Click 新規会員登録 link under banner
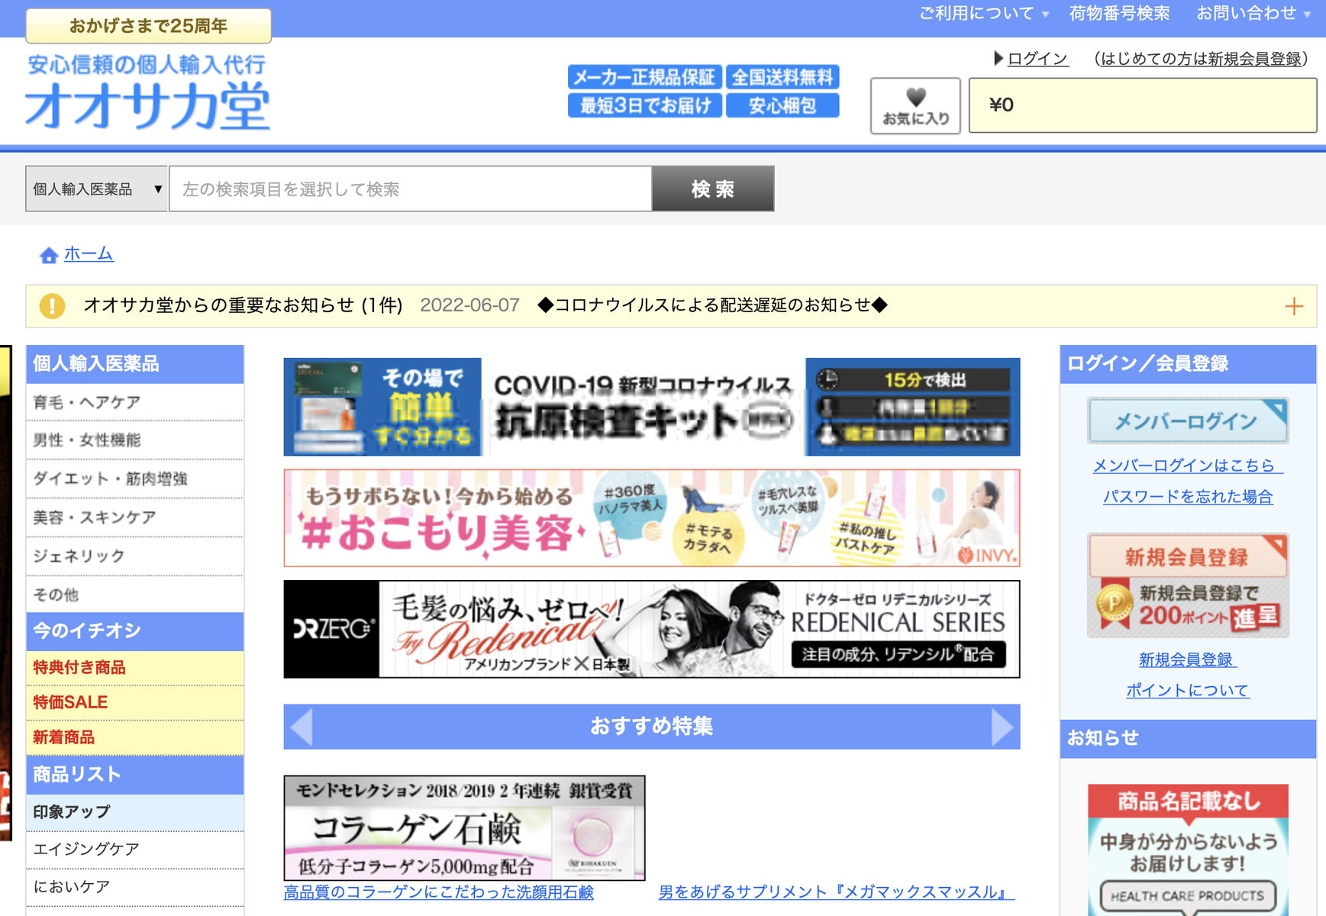The height and width of the screenshot is (916, 1326). click(x=1187, y=660)
